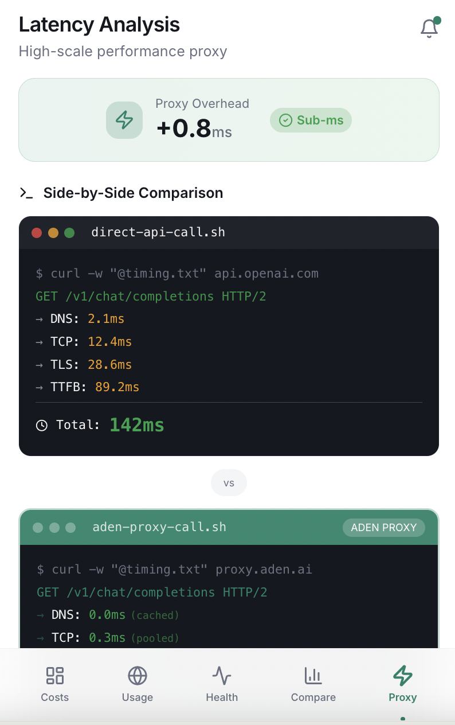The height and width of the screenshot is (725, 455).
Task: Click the Sub-ms status badge
Action: tap(311, 120)
